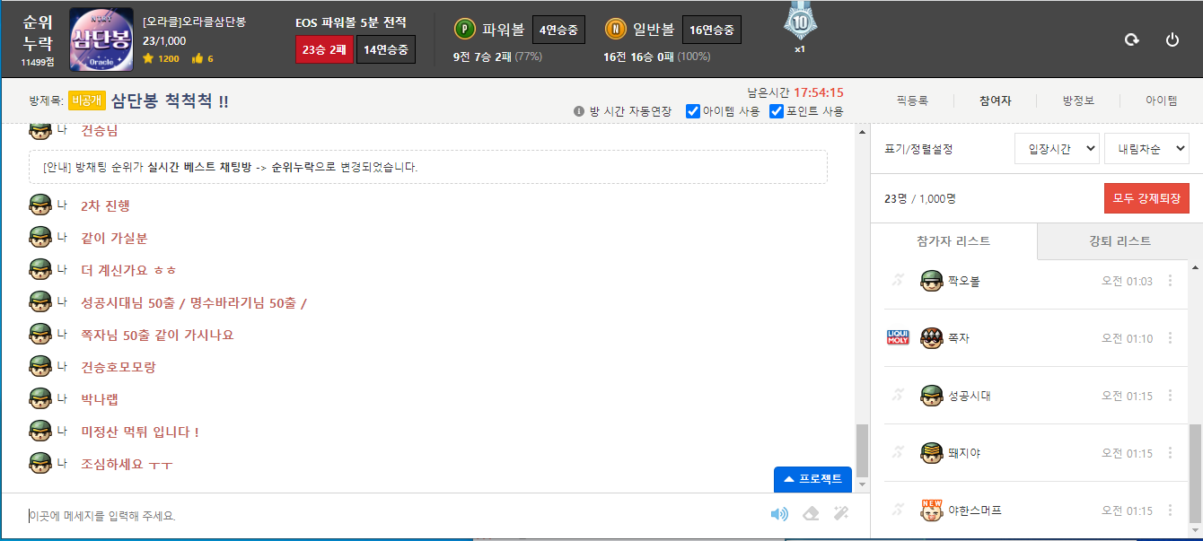Open the 내림차순 order dropdown
The width and height of the screenshot is (1203, 541).
pyautogui.click(x=1146, y=149)
